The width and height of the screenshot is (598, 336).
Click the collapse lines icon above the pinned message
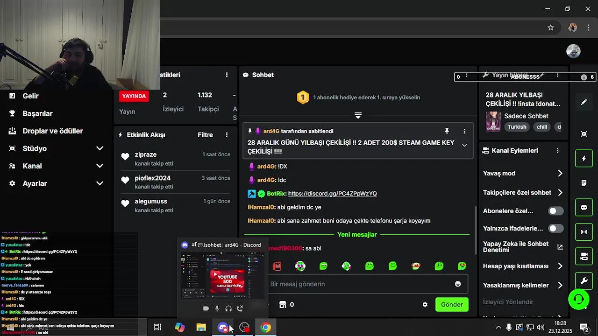(358, 115)
